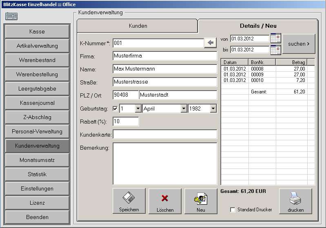This screenshot has width=326, height=228.
Task: Click the 'von' date field
Action: coord(250,38)
